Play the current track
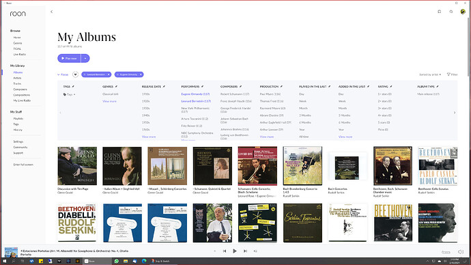This screenshot has height=265, width=471. (235, 251)
